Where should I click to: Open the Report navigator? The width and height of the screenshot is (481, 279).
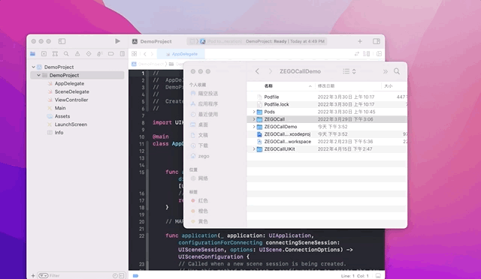pyautogui.click(x=122, y=54)
